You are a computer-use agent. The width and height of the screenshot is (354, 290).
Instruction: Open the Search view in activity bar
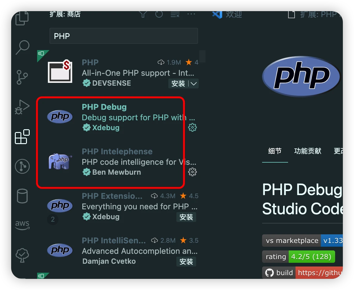22,48
